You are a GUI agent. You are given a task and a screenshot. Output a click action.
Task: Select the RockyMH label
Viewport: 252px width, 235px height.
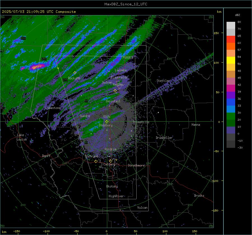[x=74, y=78]
